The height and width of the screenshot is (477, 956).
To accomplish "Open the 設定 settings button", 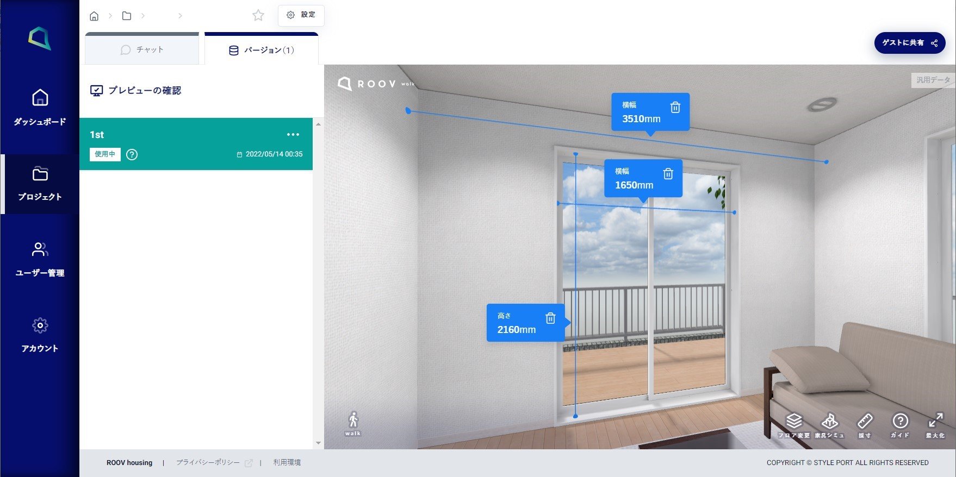I will [x=301, y=15].
